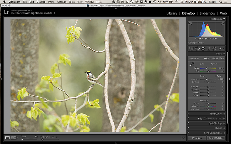
Task: Select the Crop Overlay tool
Action: point(191,49)
